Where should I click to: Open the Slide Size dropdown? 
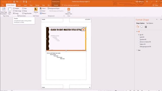coord(10,11)
